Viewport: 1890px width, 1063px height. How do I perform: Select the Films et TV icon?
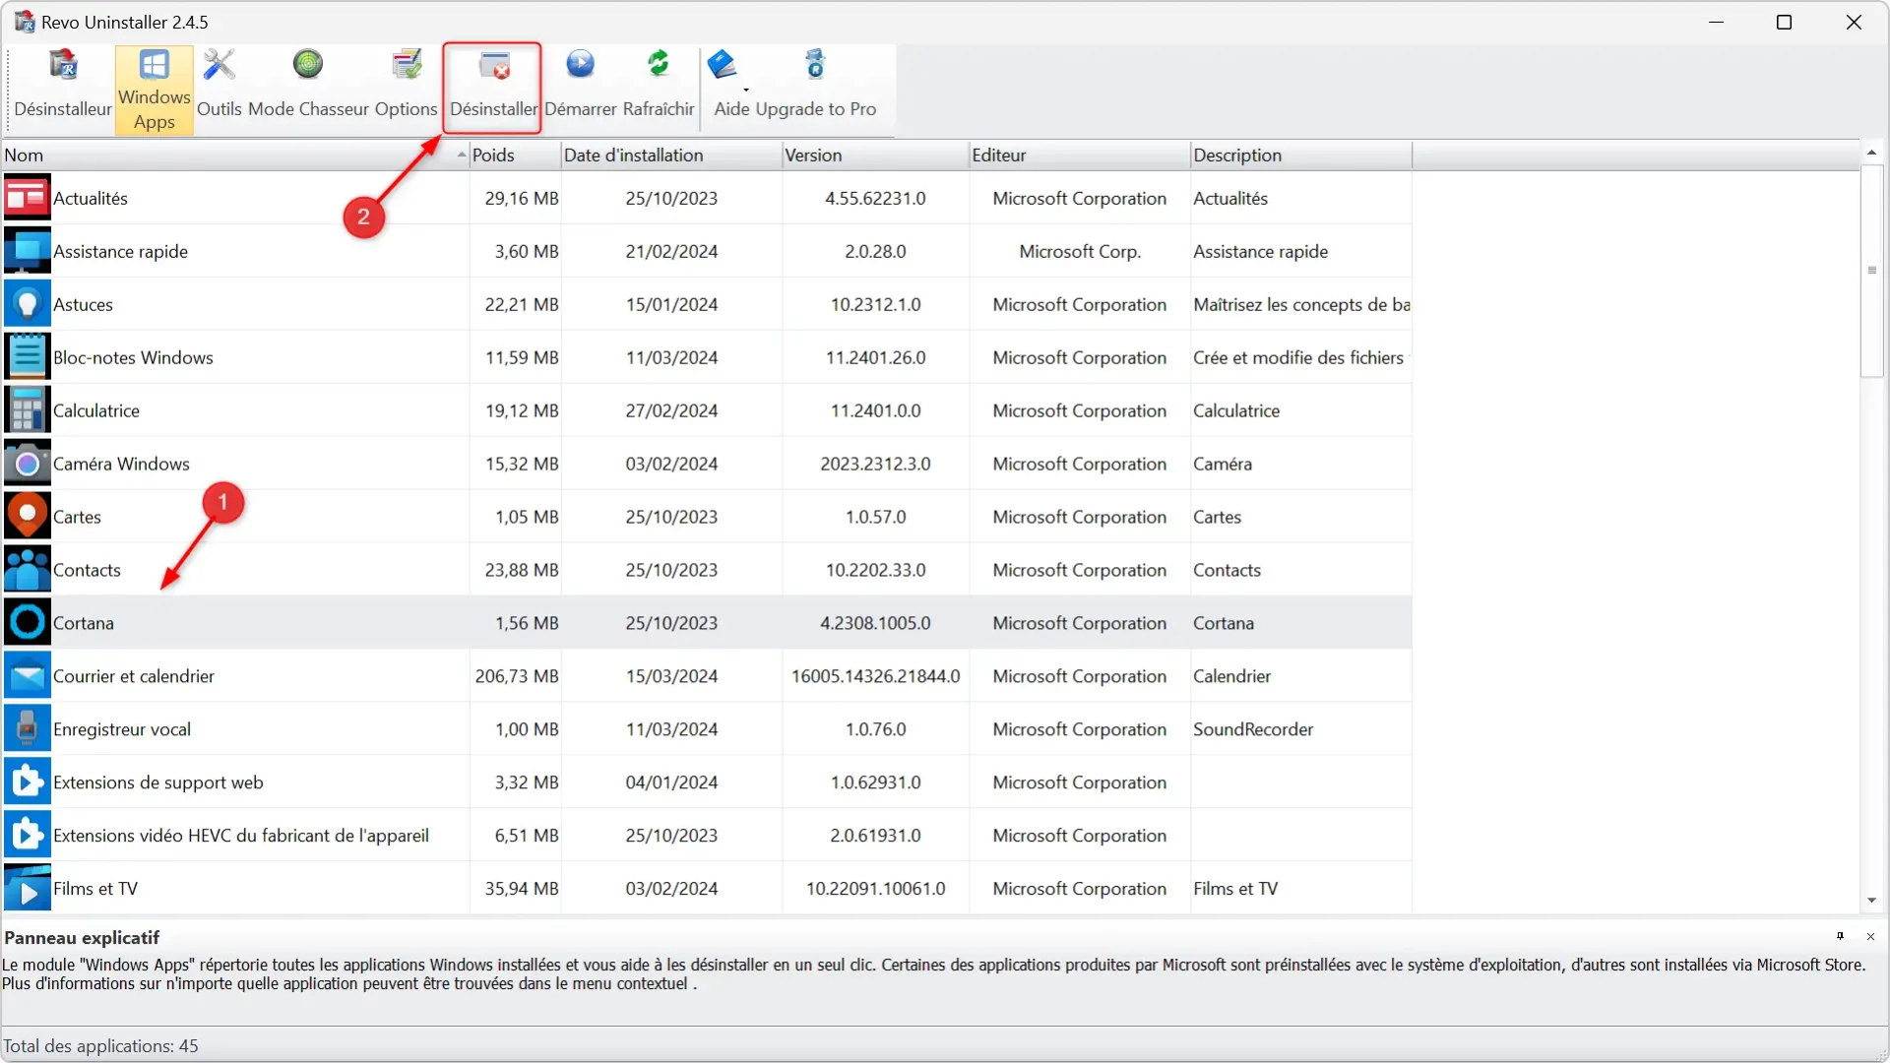coord(27,889)
